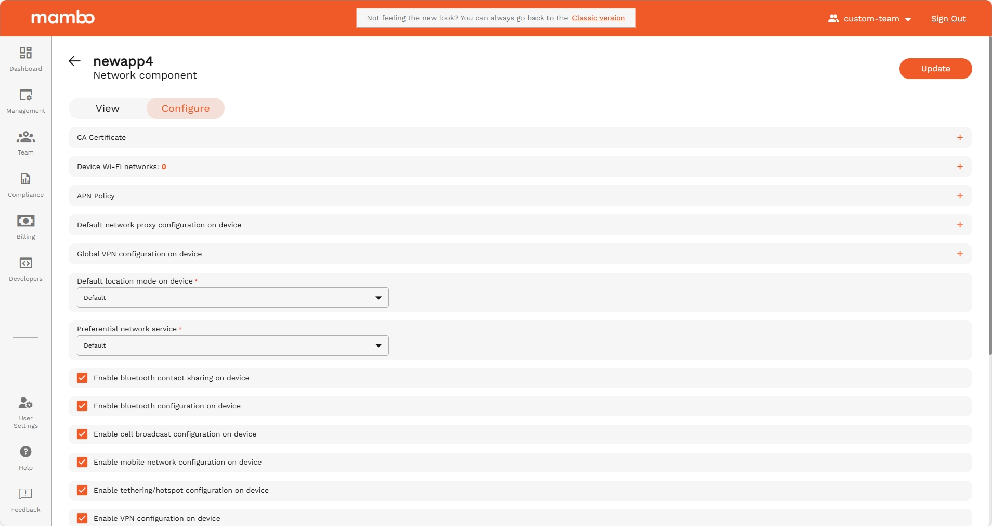Viewport: 992px width, 526px height.
Task: Open the Dashboard sidebar icon
Action: 25,53
